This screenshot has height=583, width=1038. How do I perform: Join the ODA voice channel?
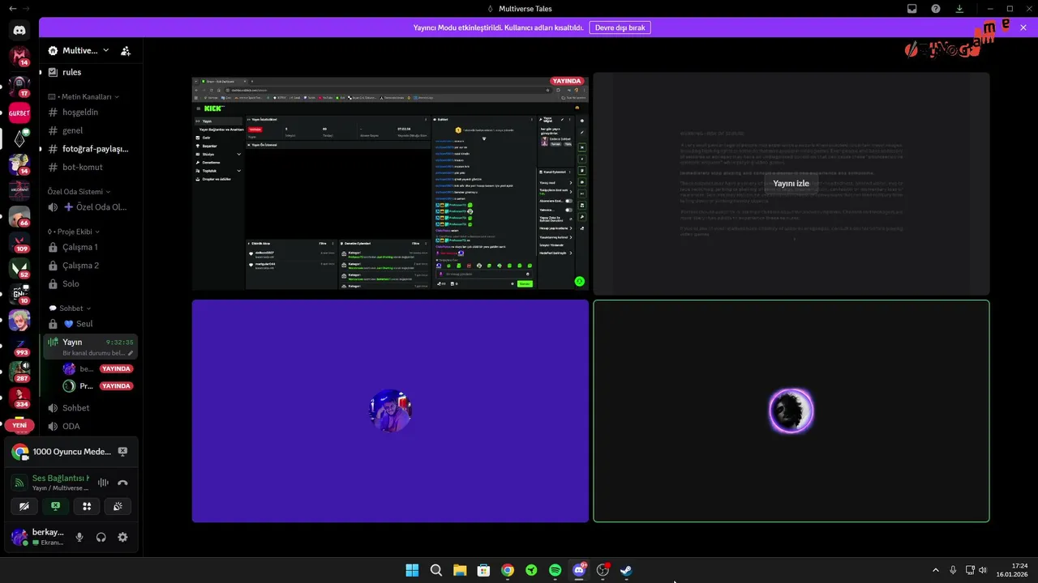pos(91,426)
